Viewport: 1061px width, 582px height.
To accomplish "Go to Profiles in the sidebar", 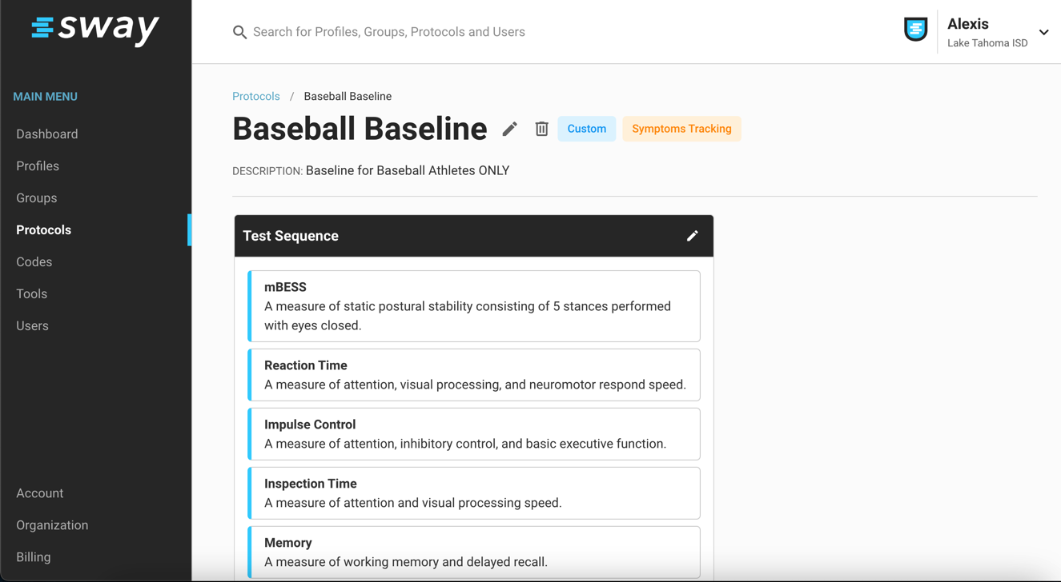I will tap(38, 166).
